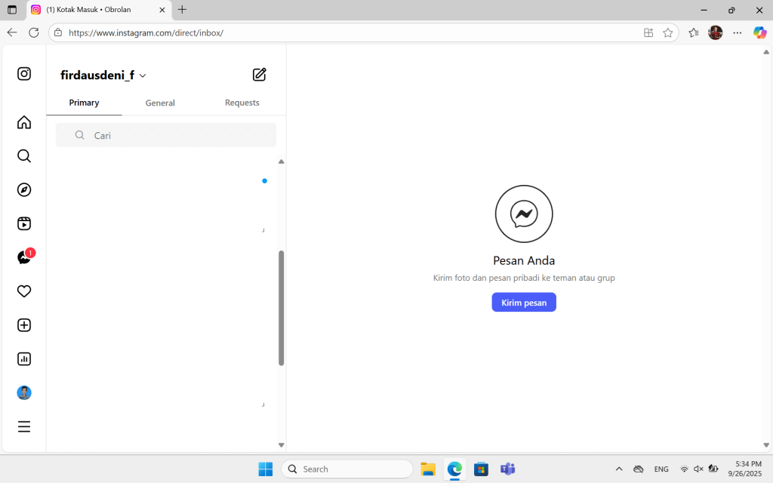
Task: Open Explore from the compass icon
Action: pos(23,189)
